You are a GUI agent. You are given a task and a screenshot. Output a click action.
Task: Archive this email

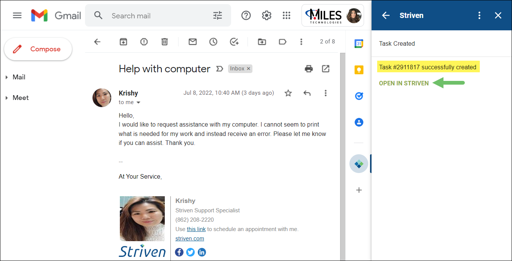pos(123,42)
